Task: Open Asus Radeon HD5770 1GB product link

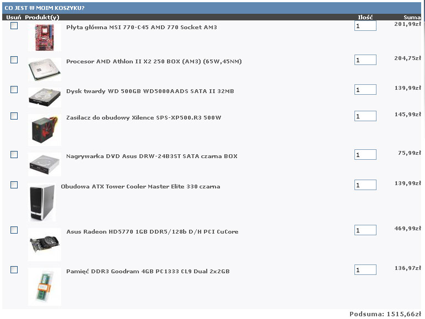Action: [152, 232]
